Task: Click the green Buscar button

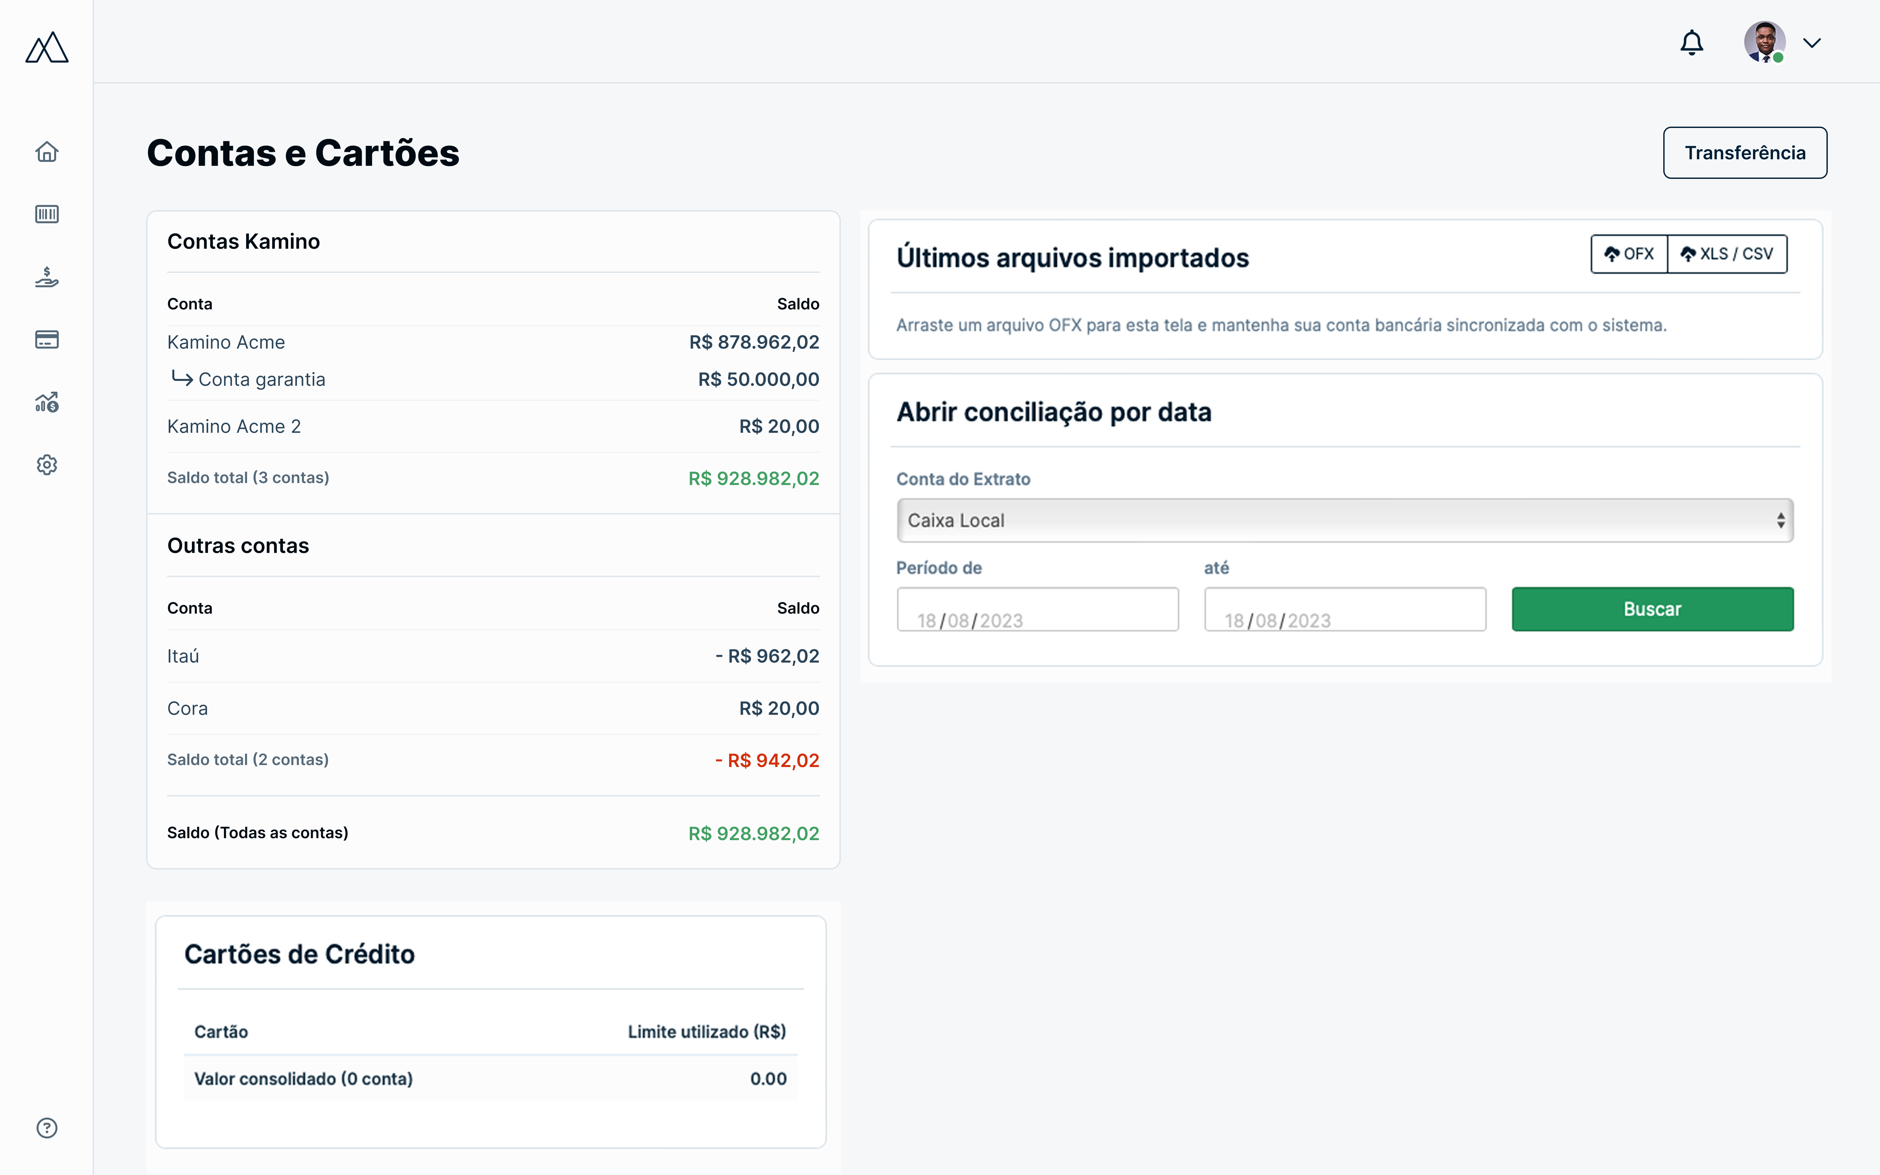Action: click(x=1653, y=609)
